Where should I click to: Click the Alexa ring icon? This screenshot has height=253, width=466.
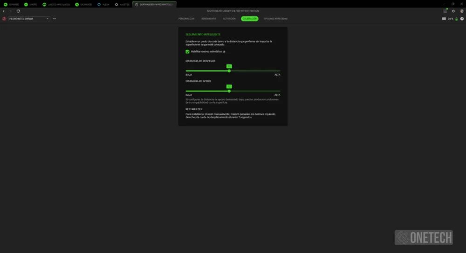click(x=99, y=5)
